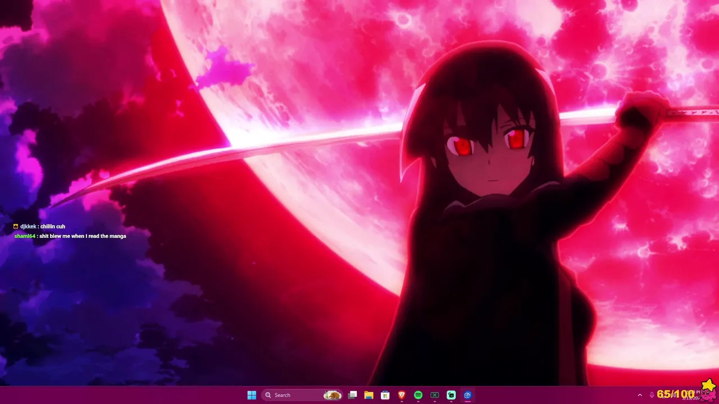
Task: Launch Microsoft Store from the taskbar
Action: [x=385, y=395]
